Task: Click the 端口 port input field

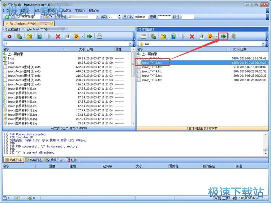Action: 112,17
